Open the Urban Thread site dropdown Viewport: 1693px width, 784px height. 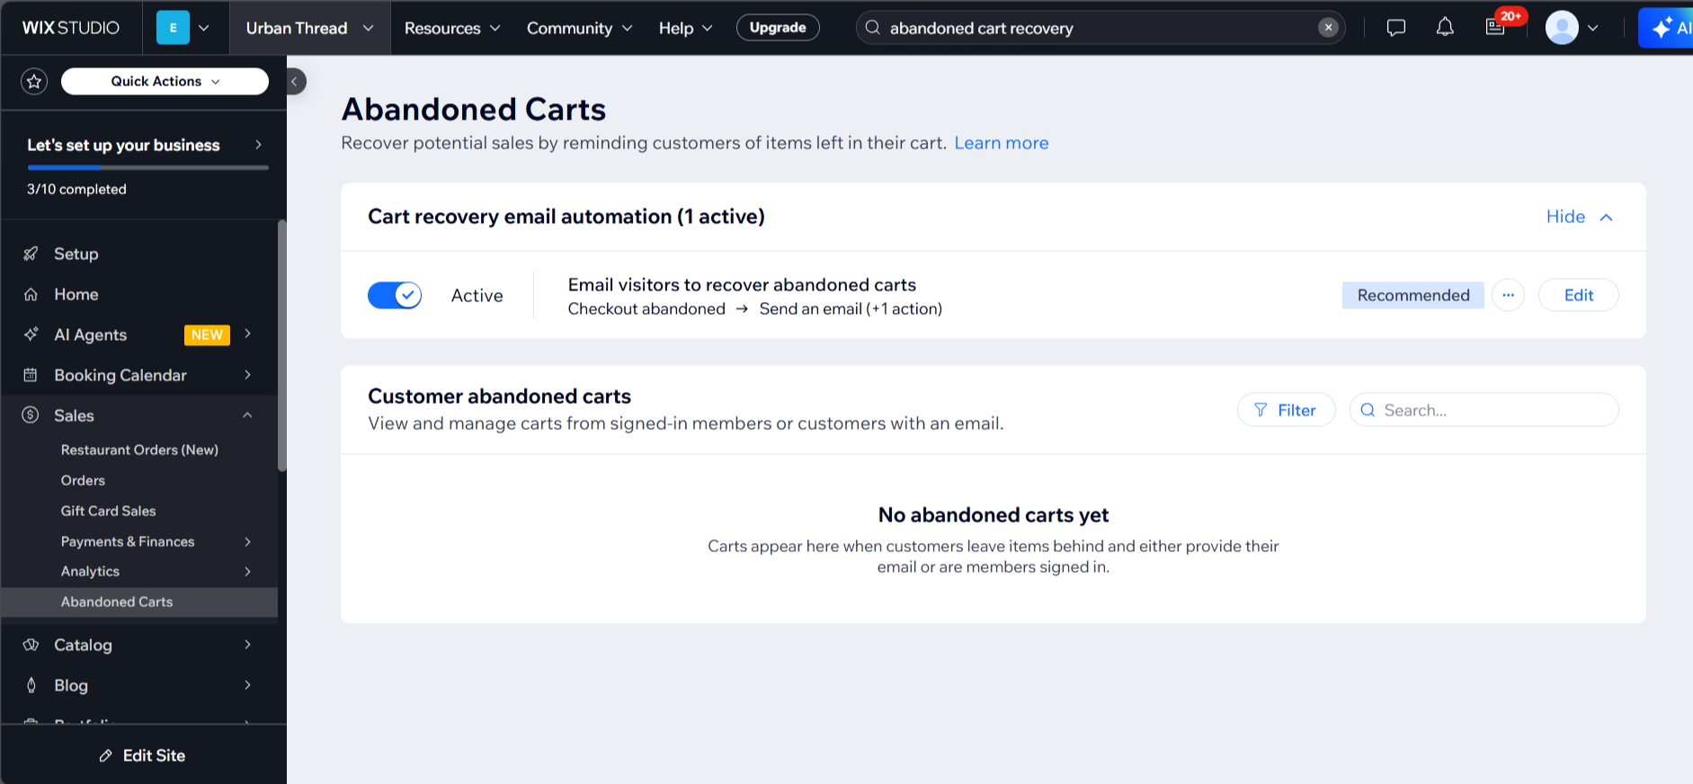[309, 28]
